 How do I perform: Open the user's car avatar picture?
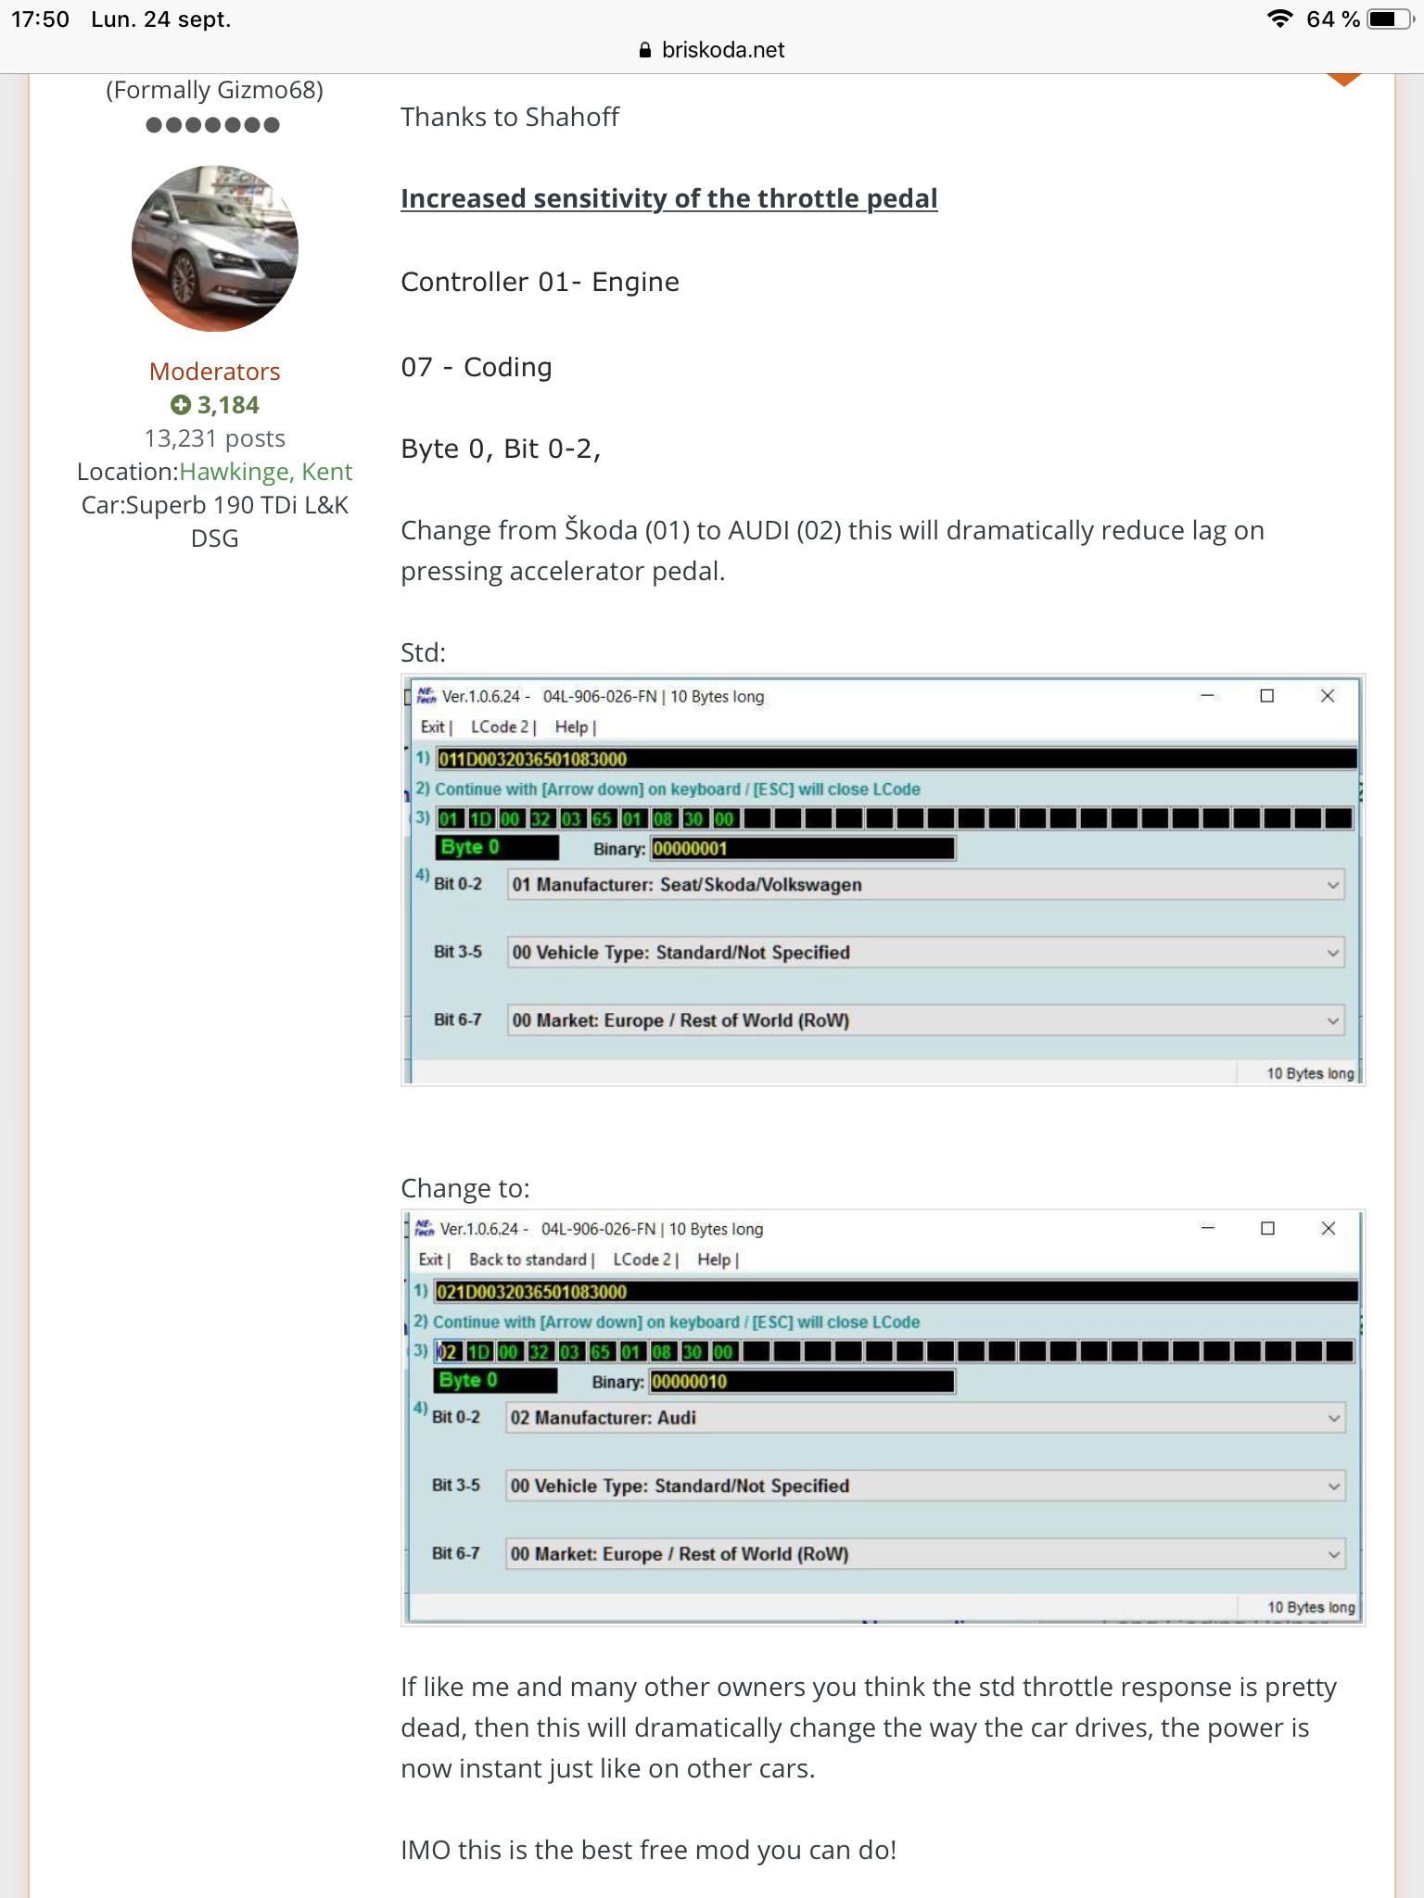[x=215, y=248]
